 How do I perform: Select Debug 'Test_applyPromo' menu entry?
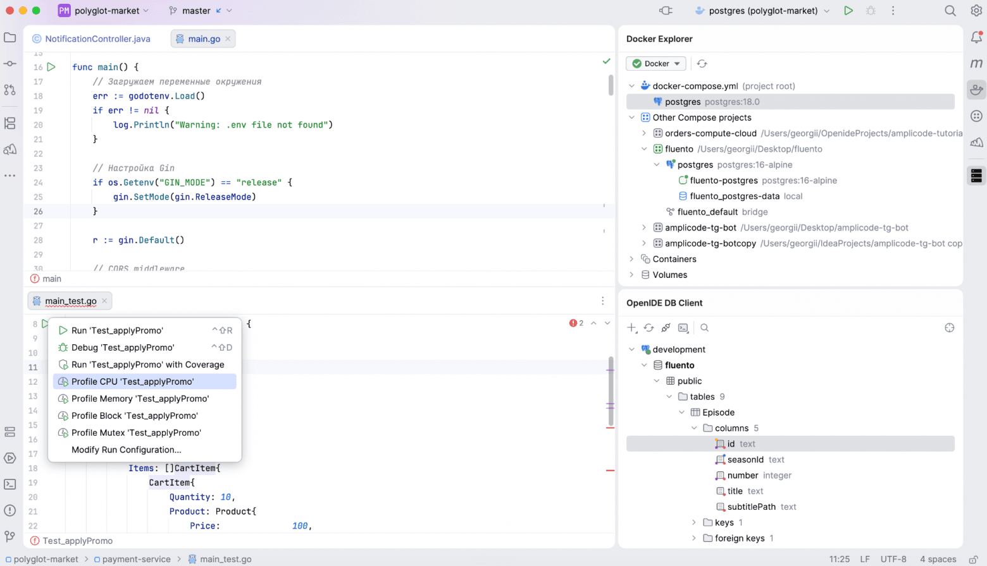[145, 347]
